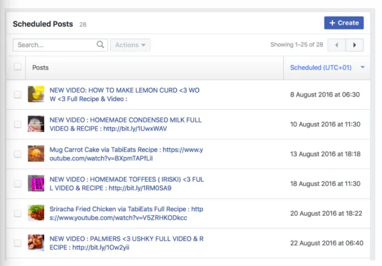Check the Lemon Curd post checkbox
The width and height of the screenshot is (382, 266).
18,94
